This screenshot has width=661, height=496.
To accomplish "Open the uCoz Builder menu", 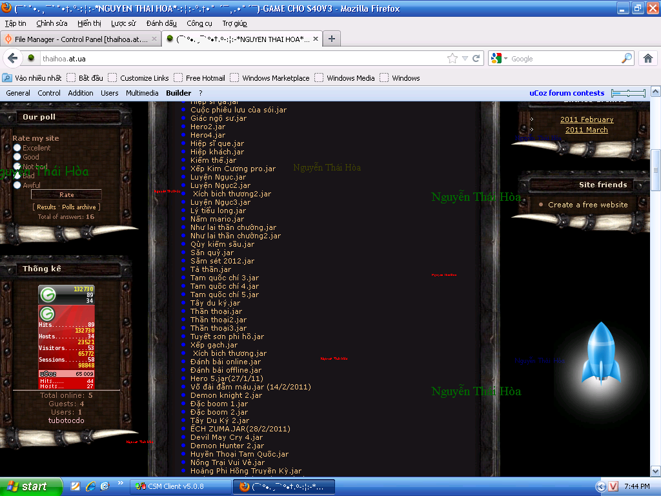I will [x=178, y=93].
